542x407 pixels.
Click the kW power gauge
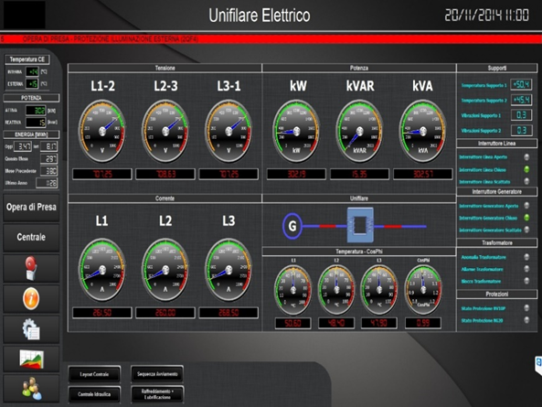pyautogui.click(x=296, y=131)
